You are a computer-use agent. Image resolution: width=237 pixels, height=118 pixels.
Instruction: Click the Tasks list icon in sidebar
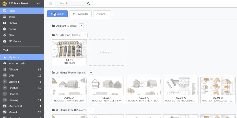[5, 17]
